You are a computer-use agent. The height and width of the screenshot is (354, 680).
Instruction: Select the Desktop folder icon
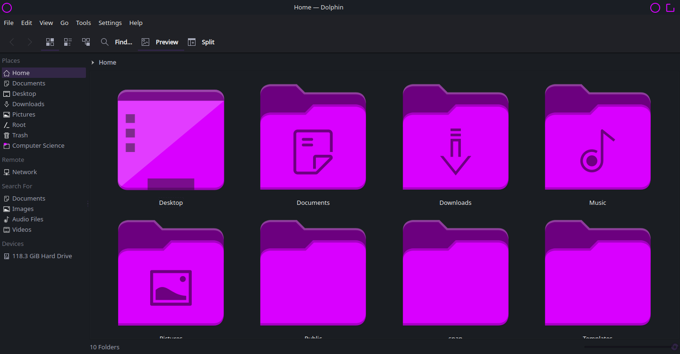click(171, 140)
